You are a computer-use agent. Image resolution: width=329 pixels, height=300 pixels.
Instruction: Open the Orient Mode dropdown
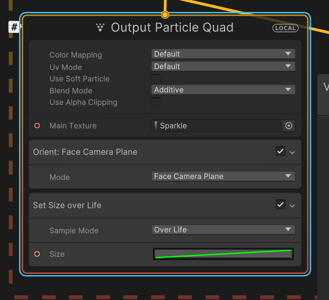pyautogui.click(x=223, y=176)
